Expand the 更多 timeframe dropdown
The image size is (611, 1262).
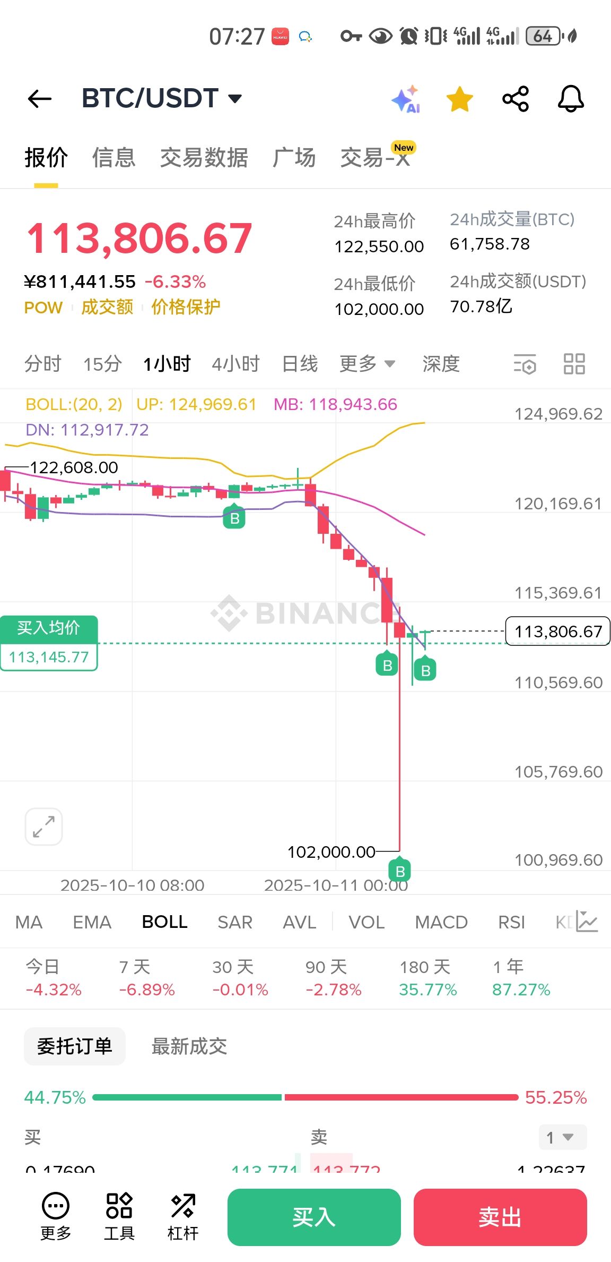[367, 364]
